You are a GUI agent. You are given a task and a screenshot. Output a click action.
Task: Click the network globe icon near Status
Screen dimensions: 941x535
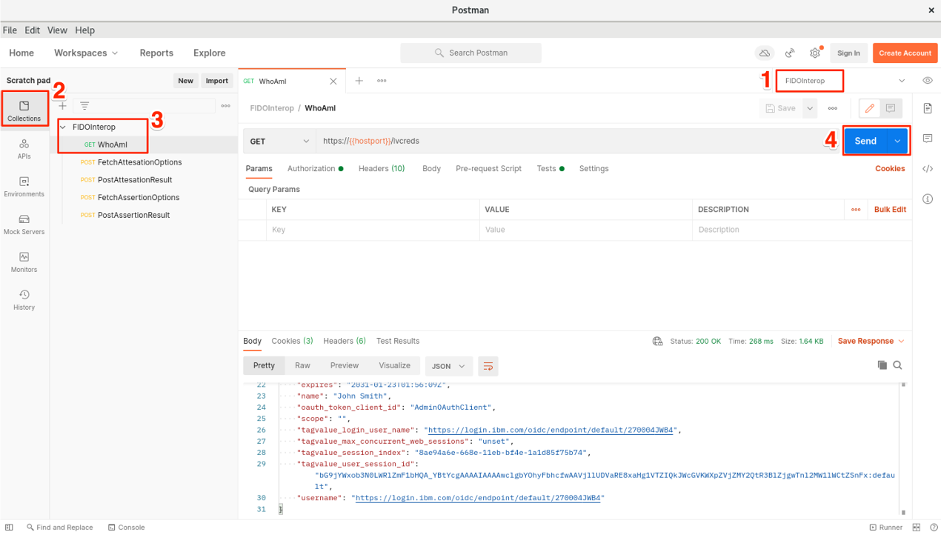click(657, 342)
